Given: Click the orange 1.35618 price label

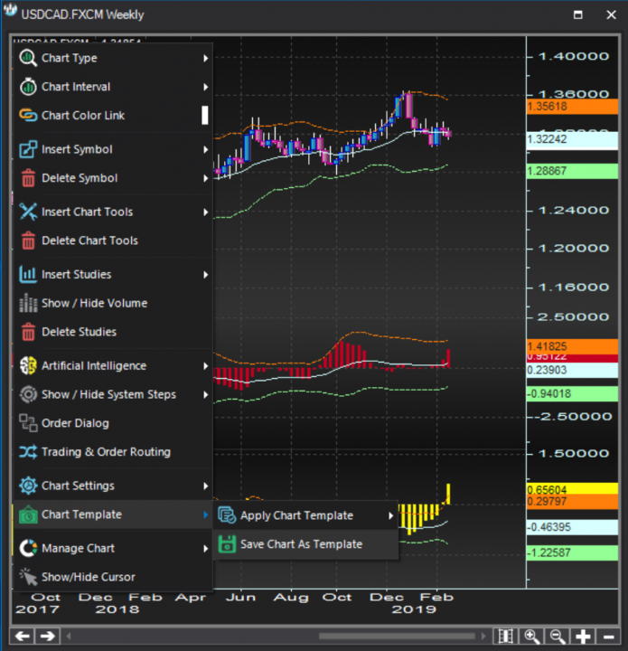Looking at the screenshot, I should [x=572, y=107].
